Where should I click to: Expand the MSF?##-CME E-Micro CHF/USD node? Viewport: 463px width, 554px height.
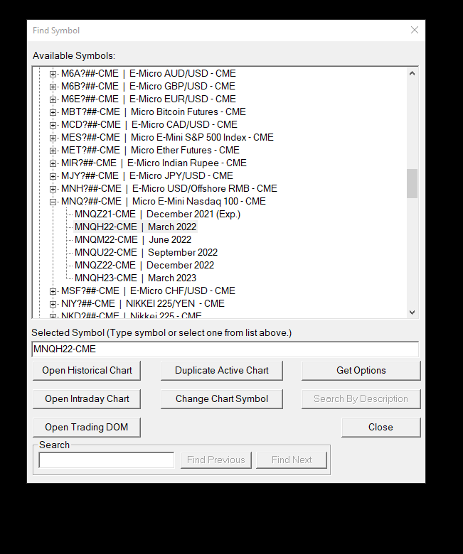pyautogui.click(x=53, y=291)
